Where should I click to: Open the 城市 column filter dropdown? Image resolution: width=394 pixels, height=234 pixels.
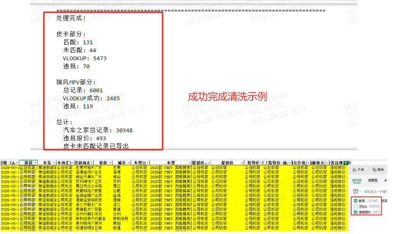point(129,163)
